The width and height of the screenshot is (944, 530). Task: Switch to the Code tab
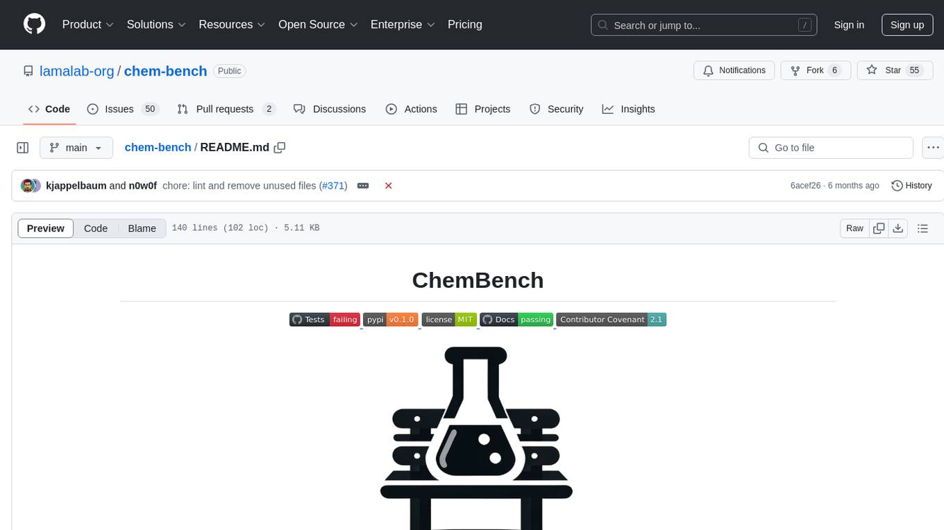(49, 109)
